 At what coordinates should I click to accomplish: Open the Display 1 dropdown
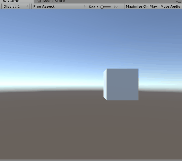point(16,6)
